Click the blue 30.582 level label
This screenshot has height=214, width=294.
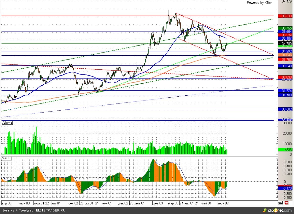(285, 109)
